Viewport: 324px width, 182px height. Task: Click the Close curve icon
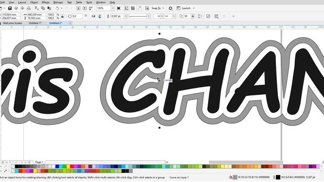pyautogui.click(x=200, y=16)
